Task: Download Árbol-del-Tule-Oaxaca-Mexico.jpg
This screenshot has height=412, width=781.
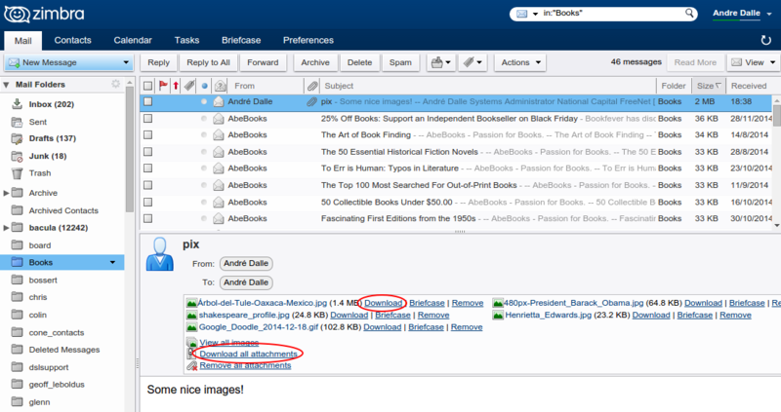Action: point(383,303)
